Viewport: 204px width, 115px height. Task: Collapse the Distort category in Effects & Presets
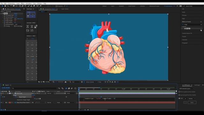pyautogui.click(x=182, y=27)
